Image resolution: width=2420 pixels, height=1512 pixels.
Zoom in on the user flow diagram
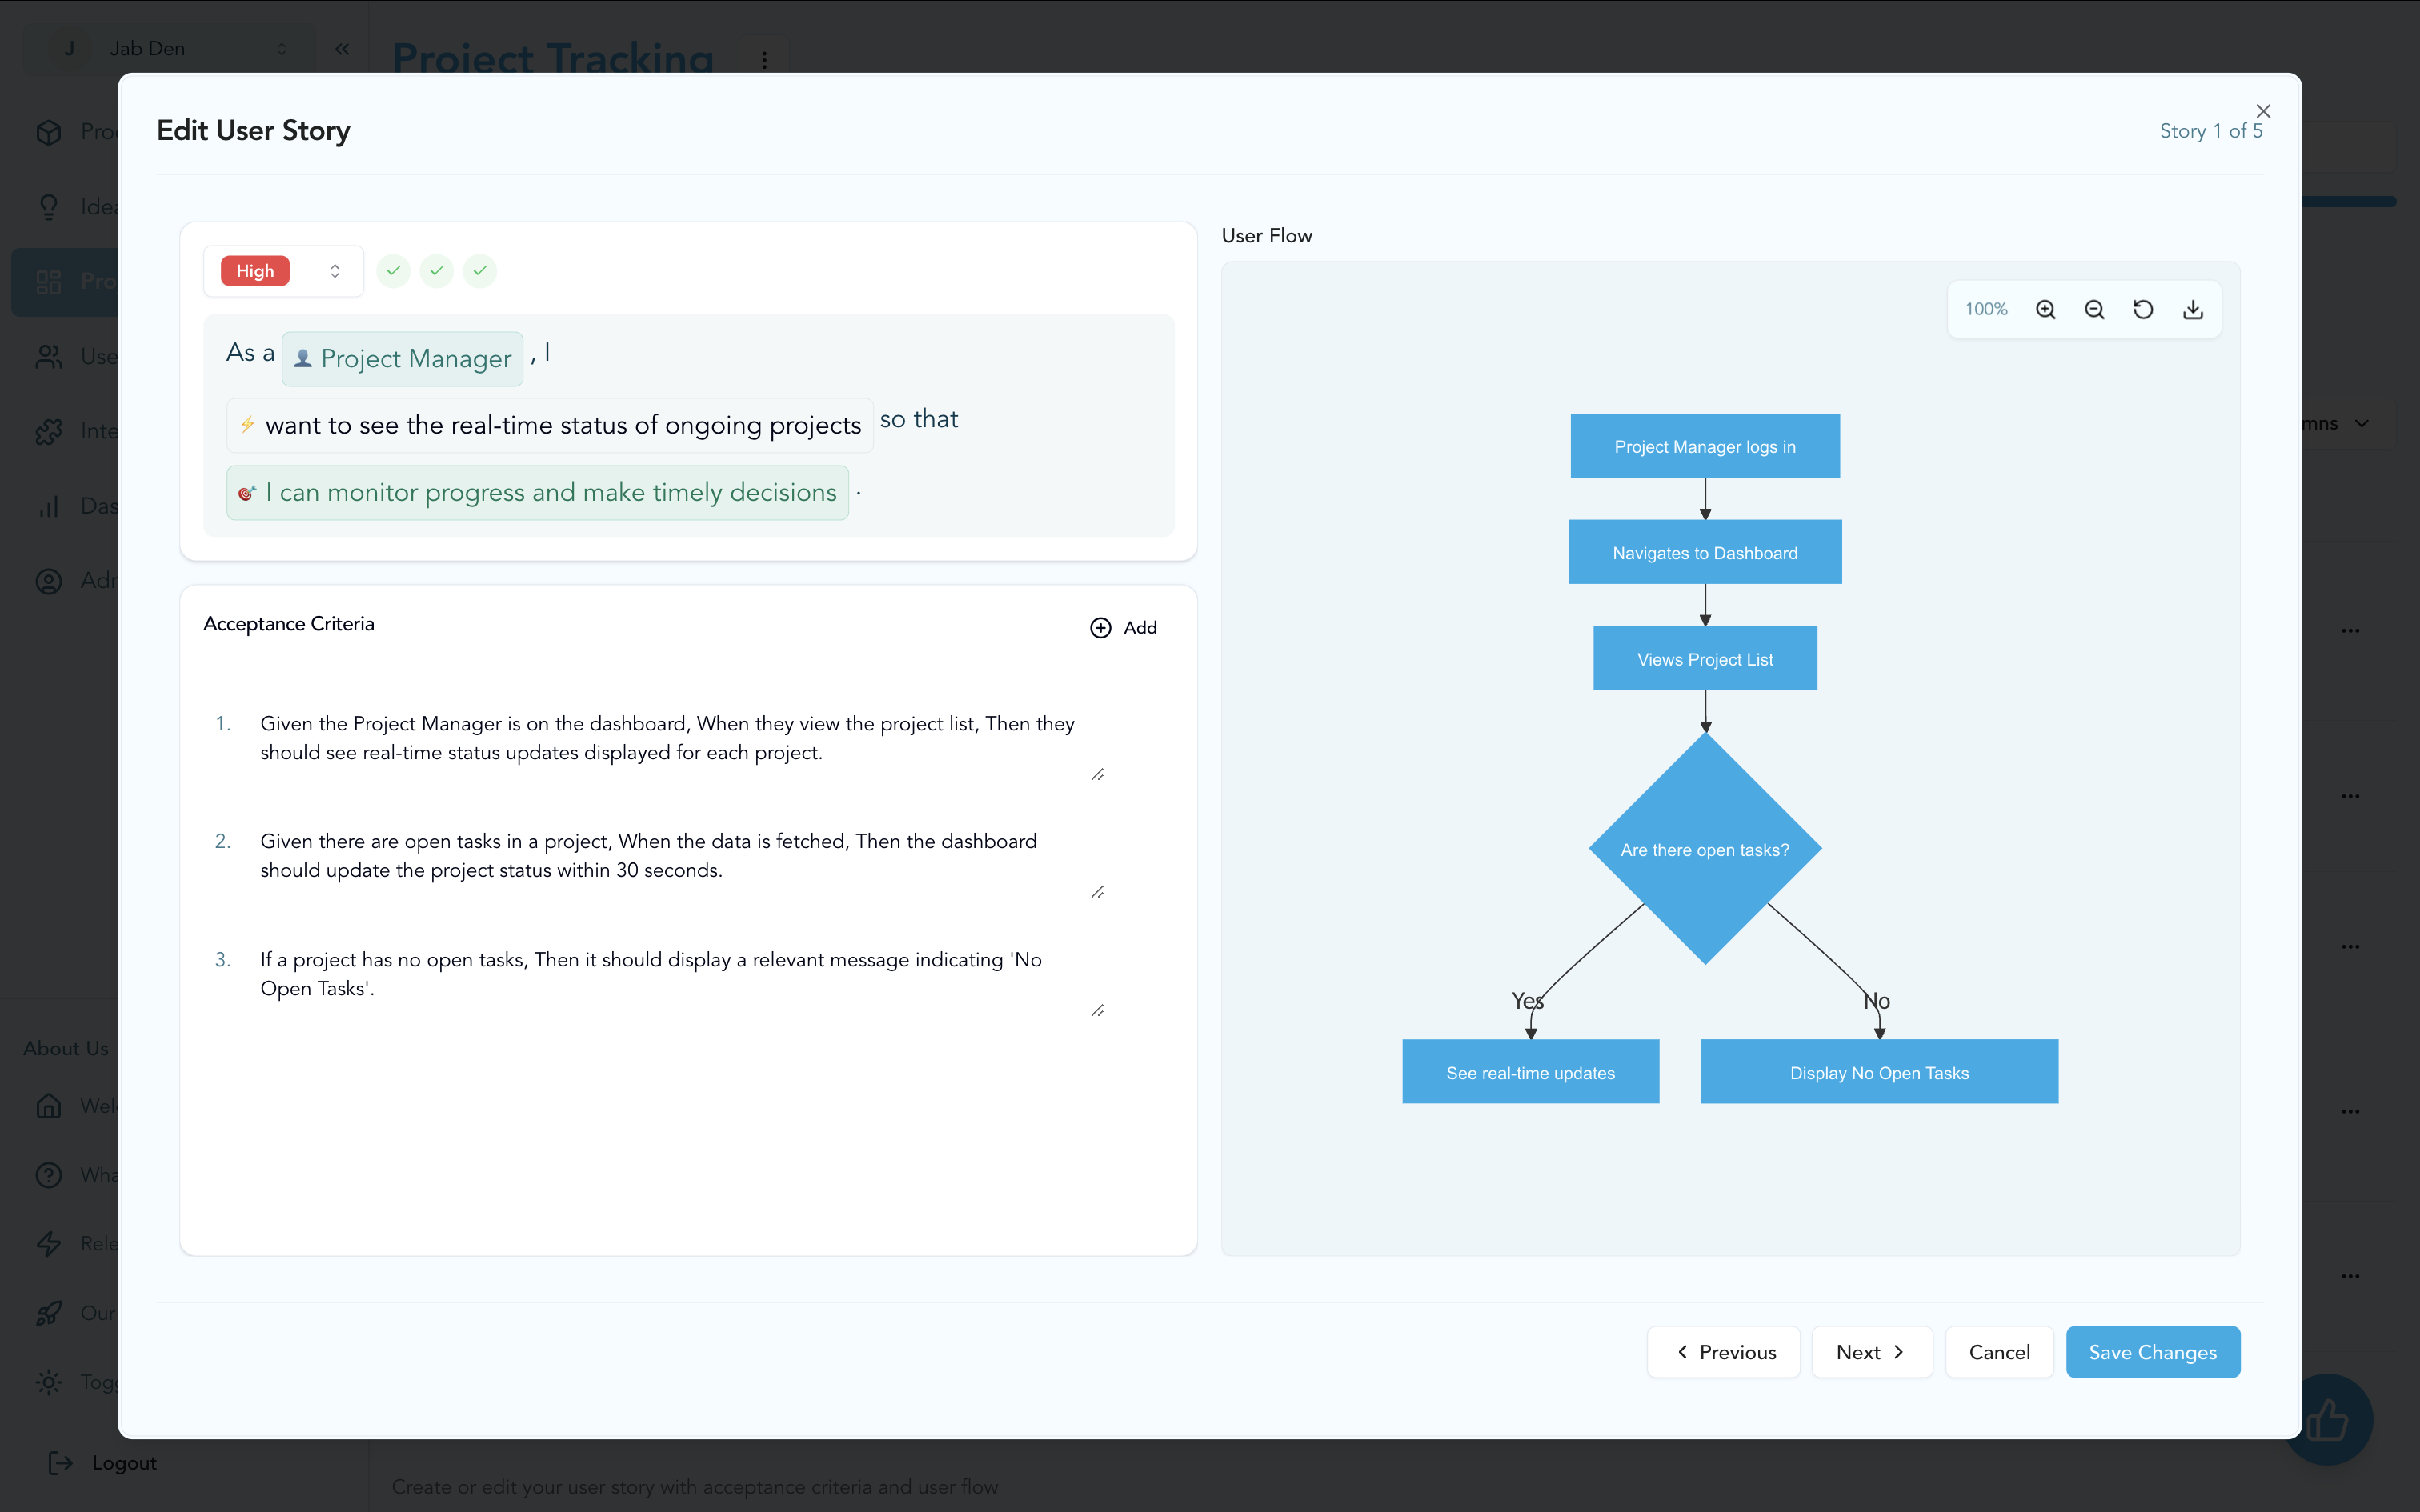(2045, 310)
